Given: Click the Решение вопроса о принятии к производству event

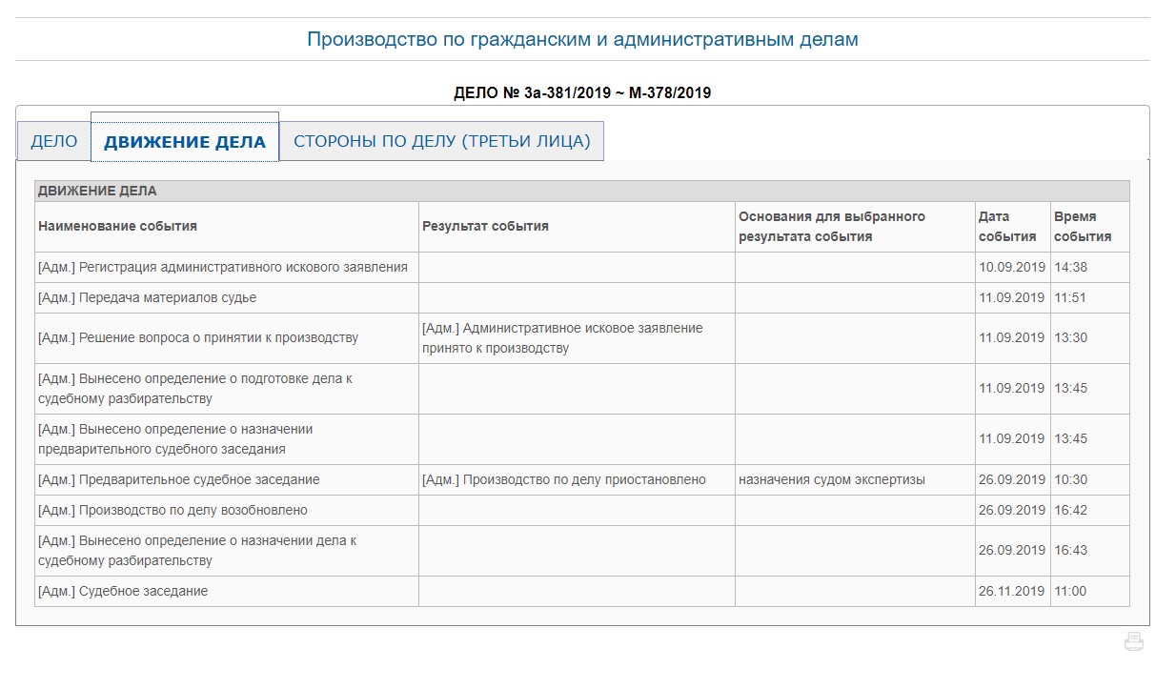Looking at the screenshot, I should pos(198,338).
